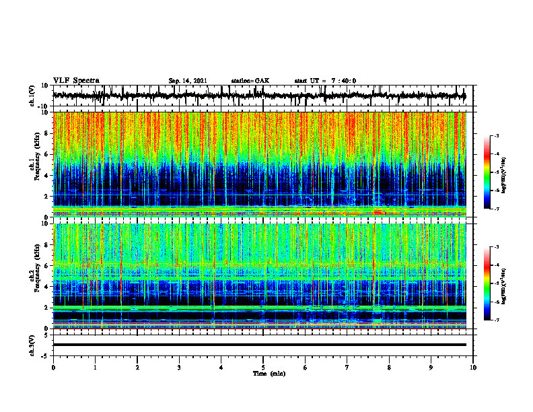The height and width of the screenshot is (412, 533).
Task: Click the "station=GAK" header label
Action: [250, 81]
